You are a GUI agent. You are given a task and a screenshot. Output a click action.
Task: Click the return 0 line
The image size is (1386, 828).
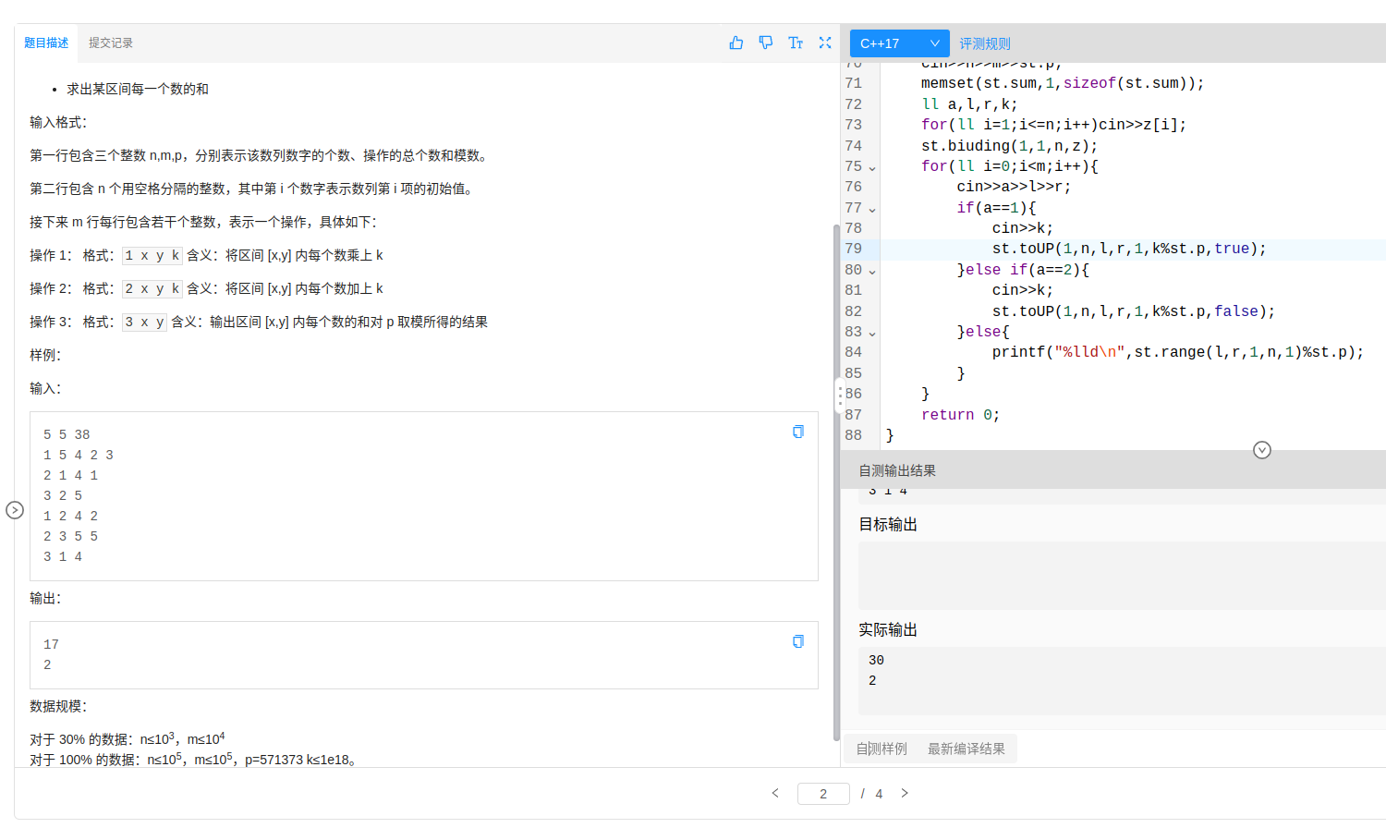point(961,415)
